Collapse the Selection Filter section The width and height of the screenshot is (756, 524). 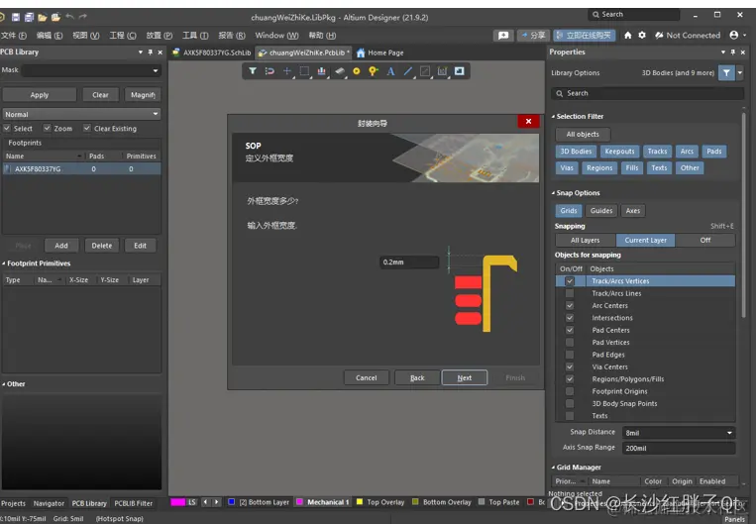click(553, 117)
